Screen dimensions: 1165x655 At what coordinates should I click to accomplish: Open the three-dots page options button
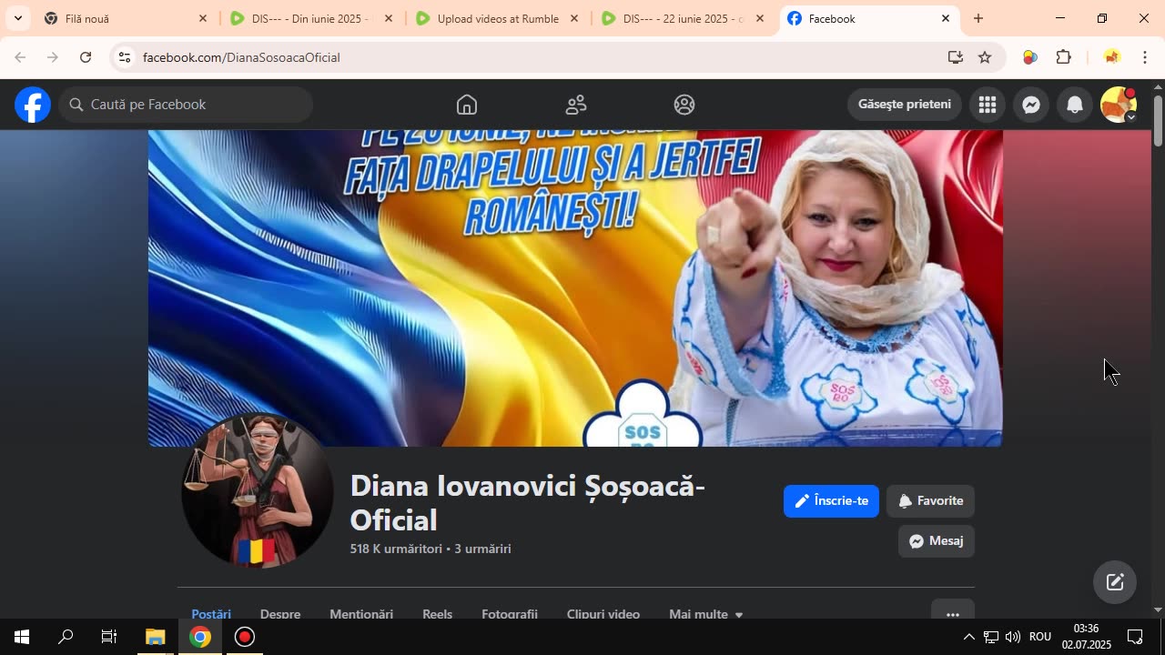point(953,610)
